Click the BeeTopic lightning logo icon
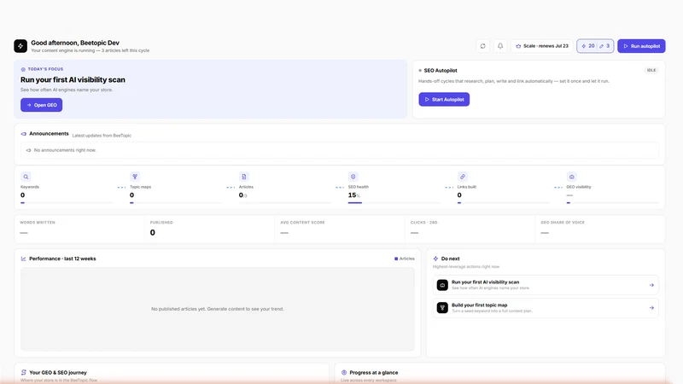The width and height of the screenshot is (683, 384). 20,46
